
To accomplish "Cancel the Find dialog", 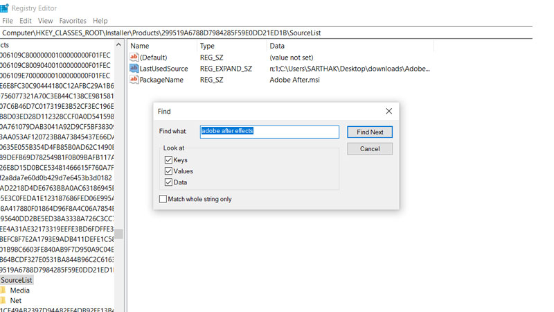I will (370, 149).
